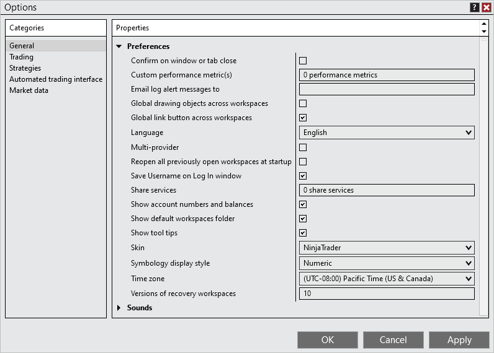The width and height of the screenshot is (494, 353).
Task: Open Symbology display style dropdown
Action: pyautogui.click(x=387, y=263)
